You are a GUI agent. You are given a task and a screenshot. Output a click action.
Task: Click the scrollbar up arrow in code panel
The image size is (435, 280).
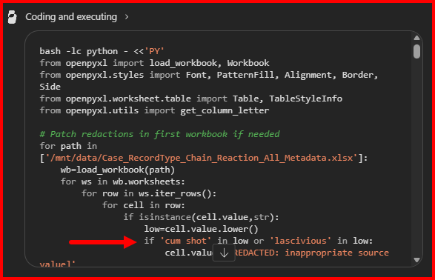click(x=416, y=38)
